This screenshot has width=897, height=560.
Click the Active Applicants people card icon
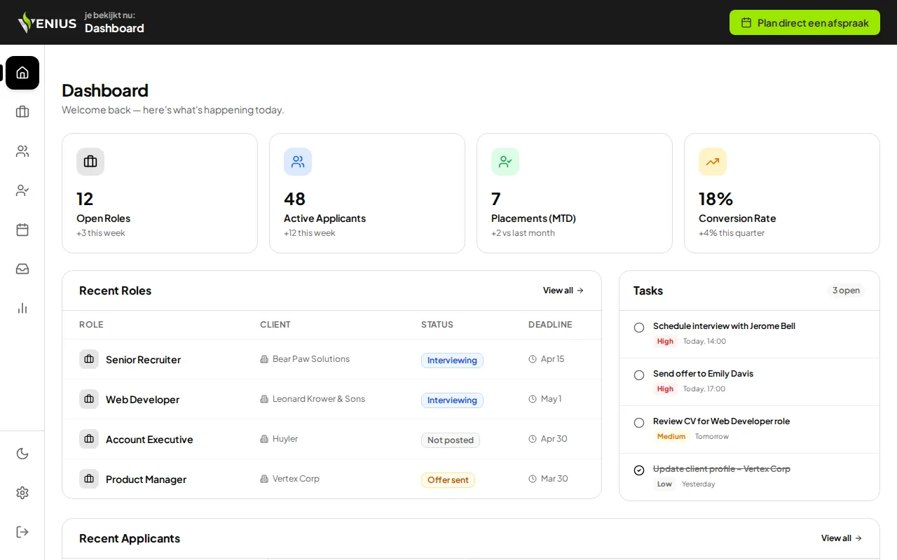point(298,162)
